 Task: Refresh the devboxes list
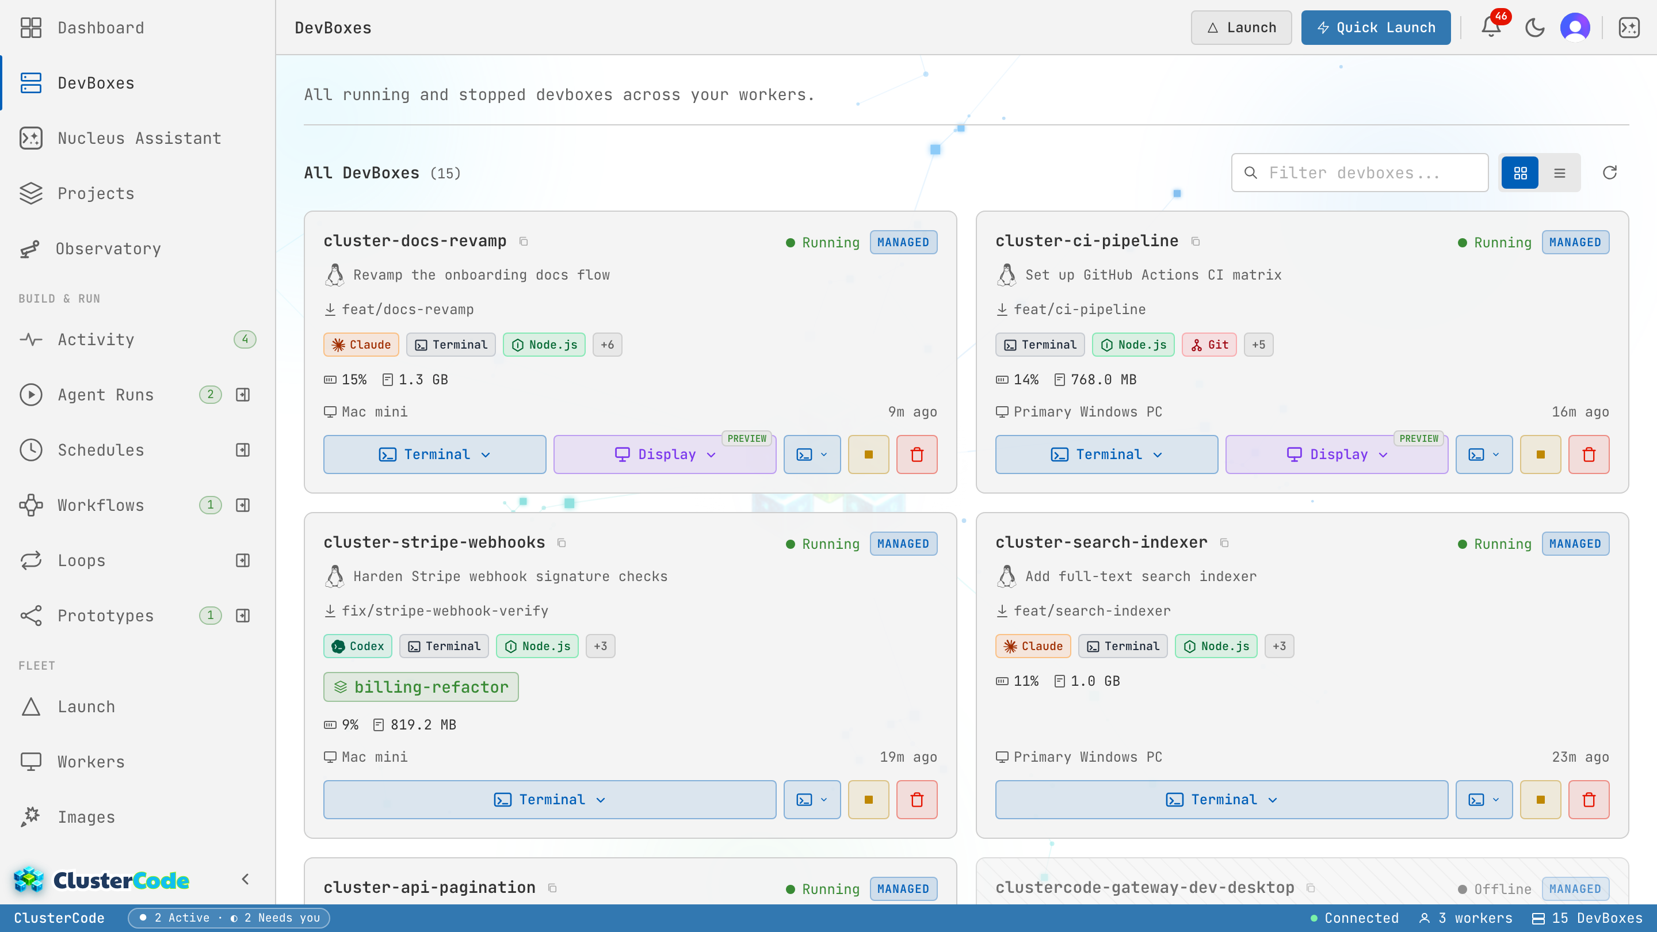point(1609,173)
